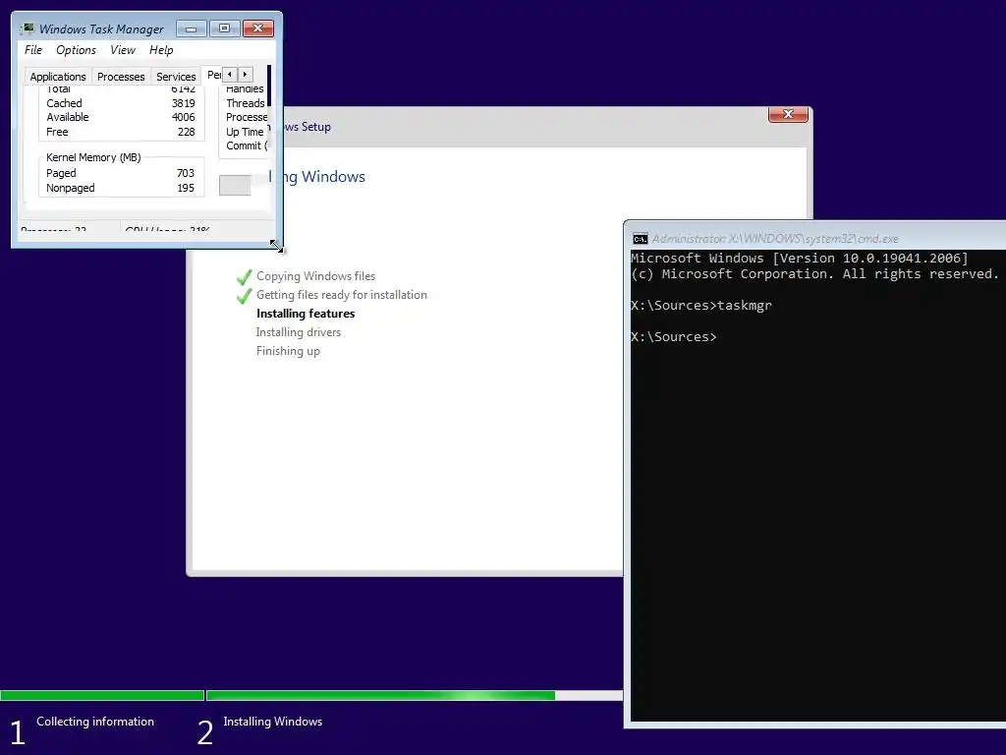1006x755 pixels.
Task: Click the gray button below Commit
Action: (x=235, y=185)
